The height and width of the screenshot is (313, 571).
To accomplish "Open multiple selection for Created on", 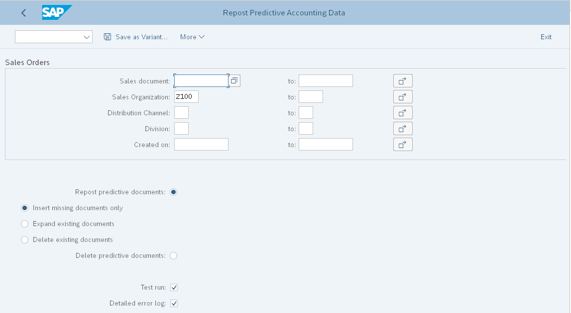I will [403, 144].
